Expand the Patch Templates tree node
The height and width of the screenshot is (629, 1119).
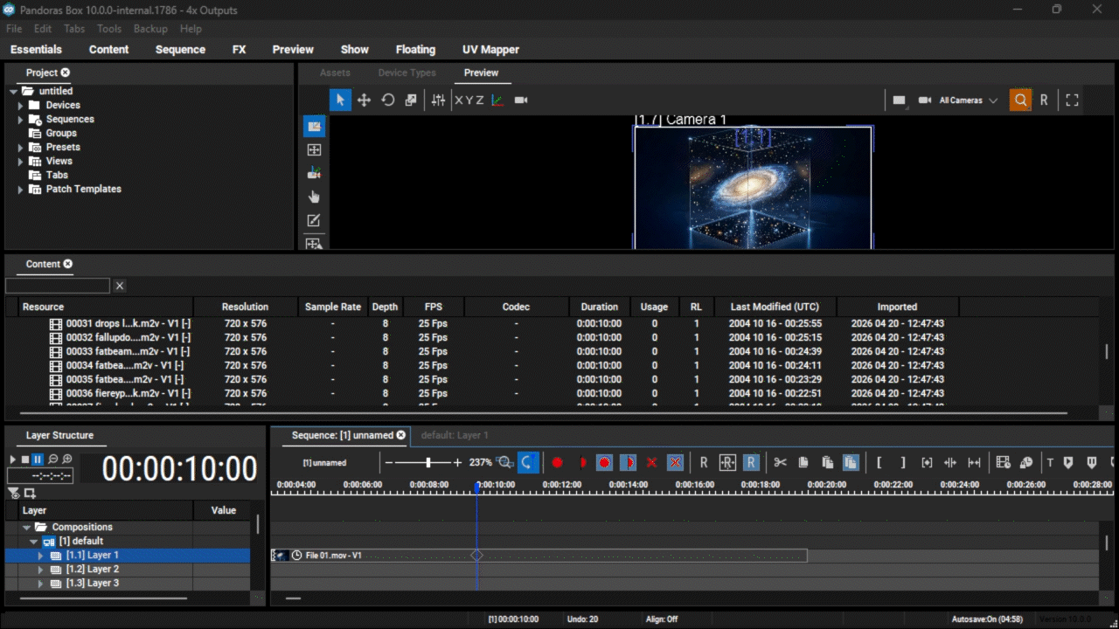point(21,189)
